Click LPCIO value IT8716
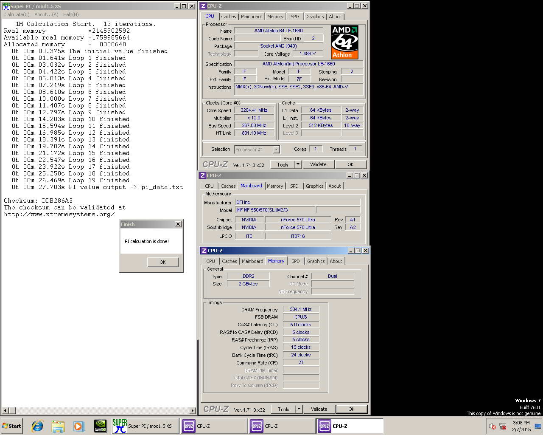The height and width of the screenshot is (435, 543). point(298,236)
